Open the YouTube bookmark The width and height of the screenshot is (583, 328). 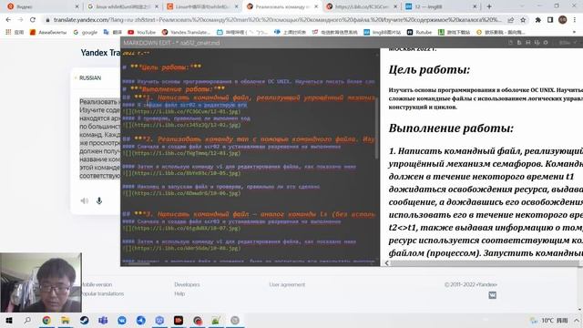pyautogui.click(x=142, y=33)
